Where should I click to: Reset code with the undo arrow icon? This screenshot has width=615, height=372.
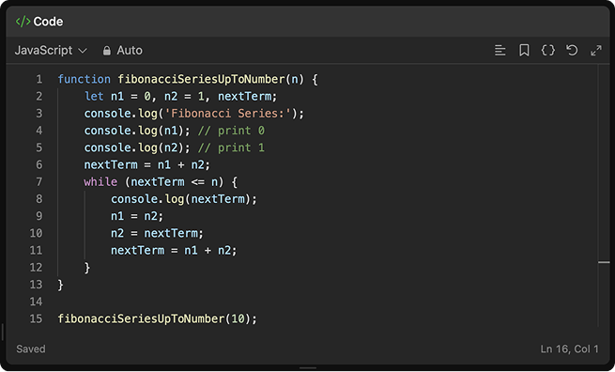click(x=572, y=50)
